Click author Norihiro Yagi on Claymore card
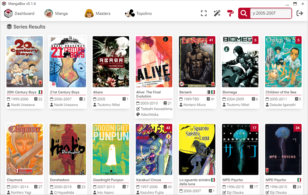This screenshot has width=308, height=195. (21, 192)
